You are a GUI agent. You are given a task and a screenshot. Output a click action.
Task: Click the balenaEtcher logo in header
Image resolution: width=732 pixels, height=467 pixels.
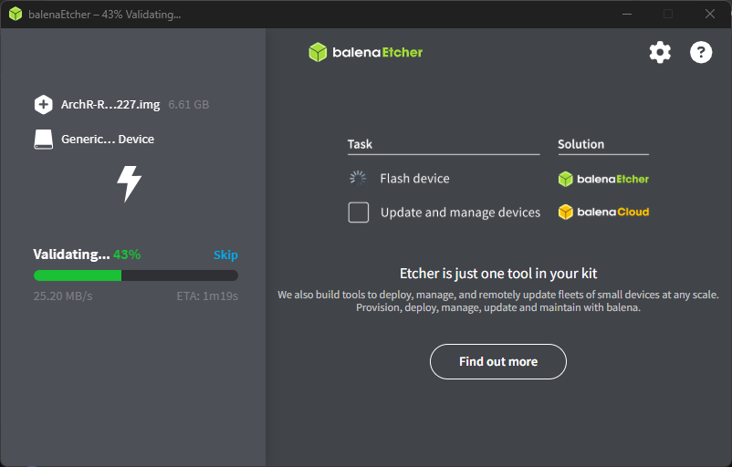pyautogui.click(x=366, y=52)
